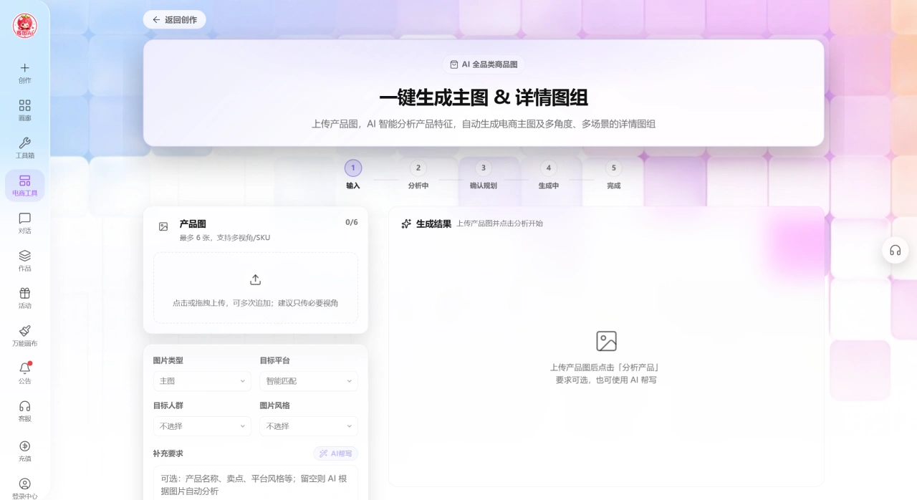
Task: Click the subtitle beginning 上传产品图，AI 智能分析
Action: 484,124
